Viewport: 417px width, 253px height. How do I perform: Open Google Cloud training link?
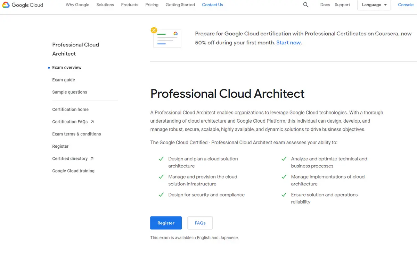pos(73,171)
